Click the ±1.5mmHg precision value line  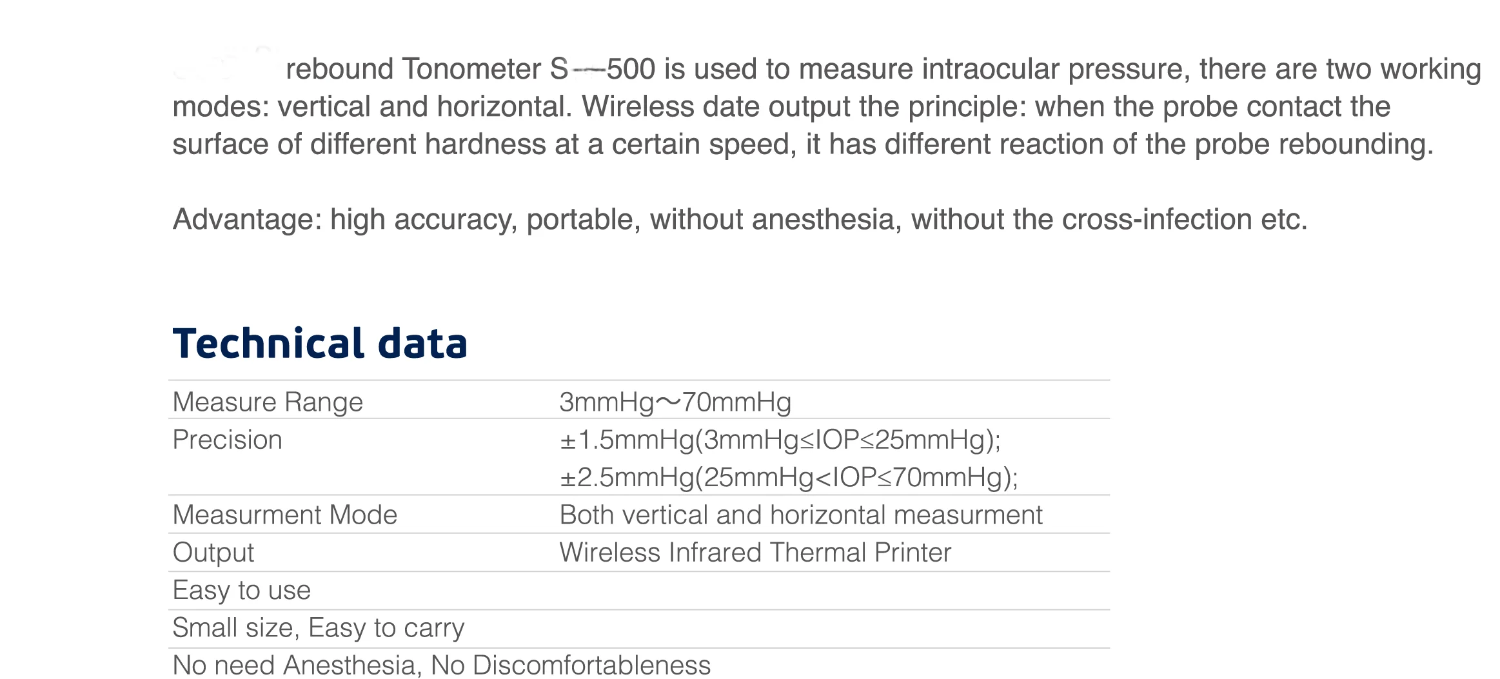click(780, 440)
